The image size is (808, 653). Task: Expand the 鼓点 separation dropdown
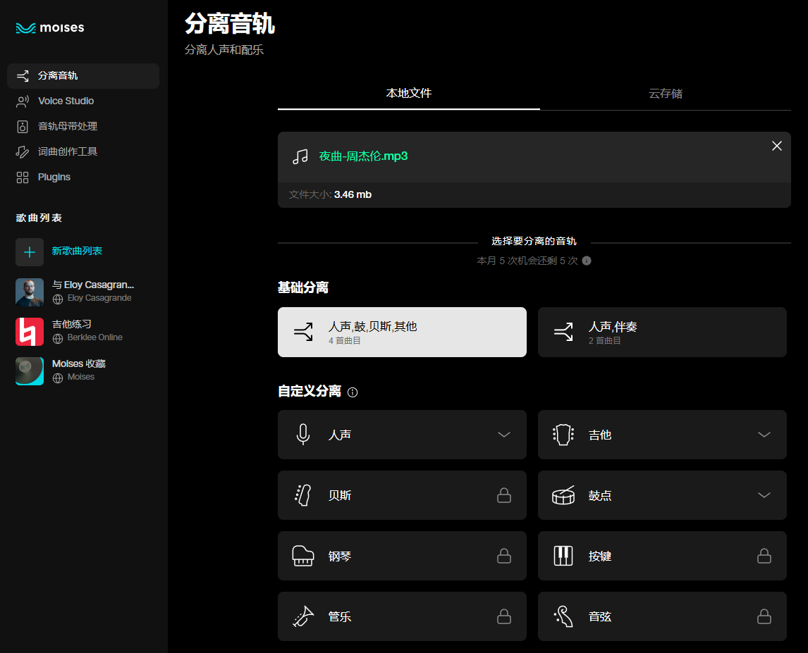tap(764, 495)
